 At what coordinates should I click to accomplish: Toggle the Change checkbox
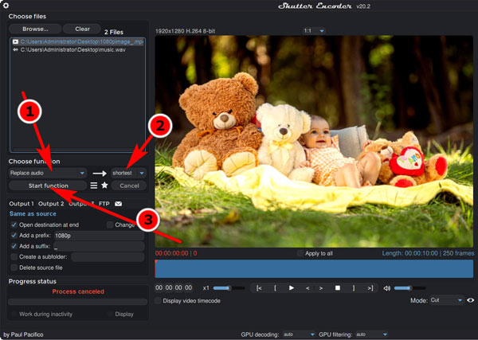click(x=109, y=225)
